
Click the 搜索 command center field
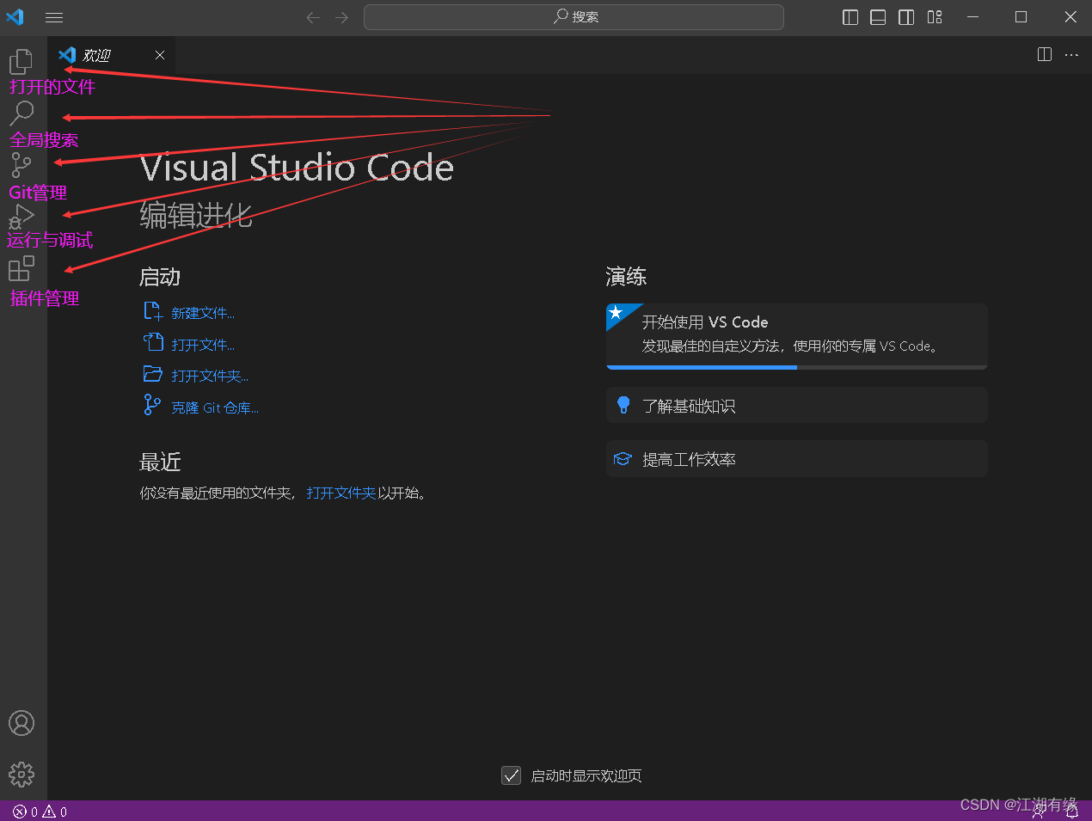pos(574,17)
